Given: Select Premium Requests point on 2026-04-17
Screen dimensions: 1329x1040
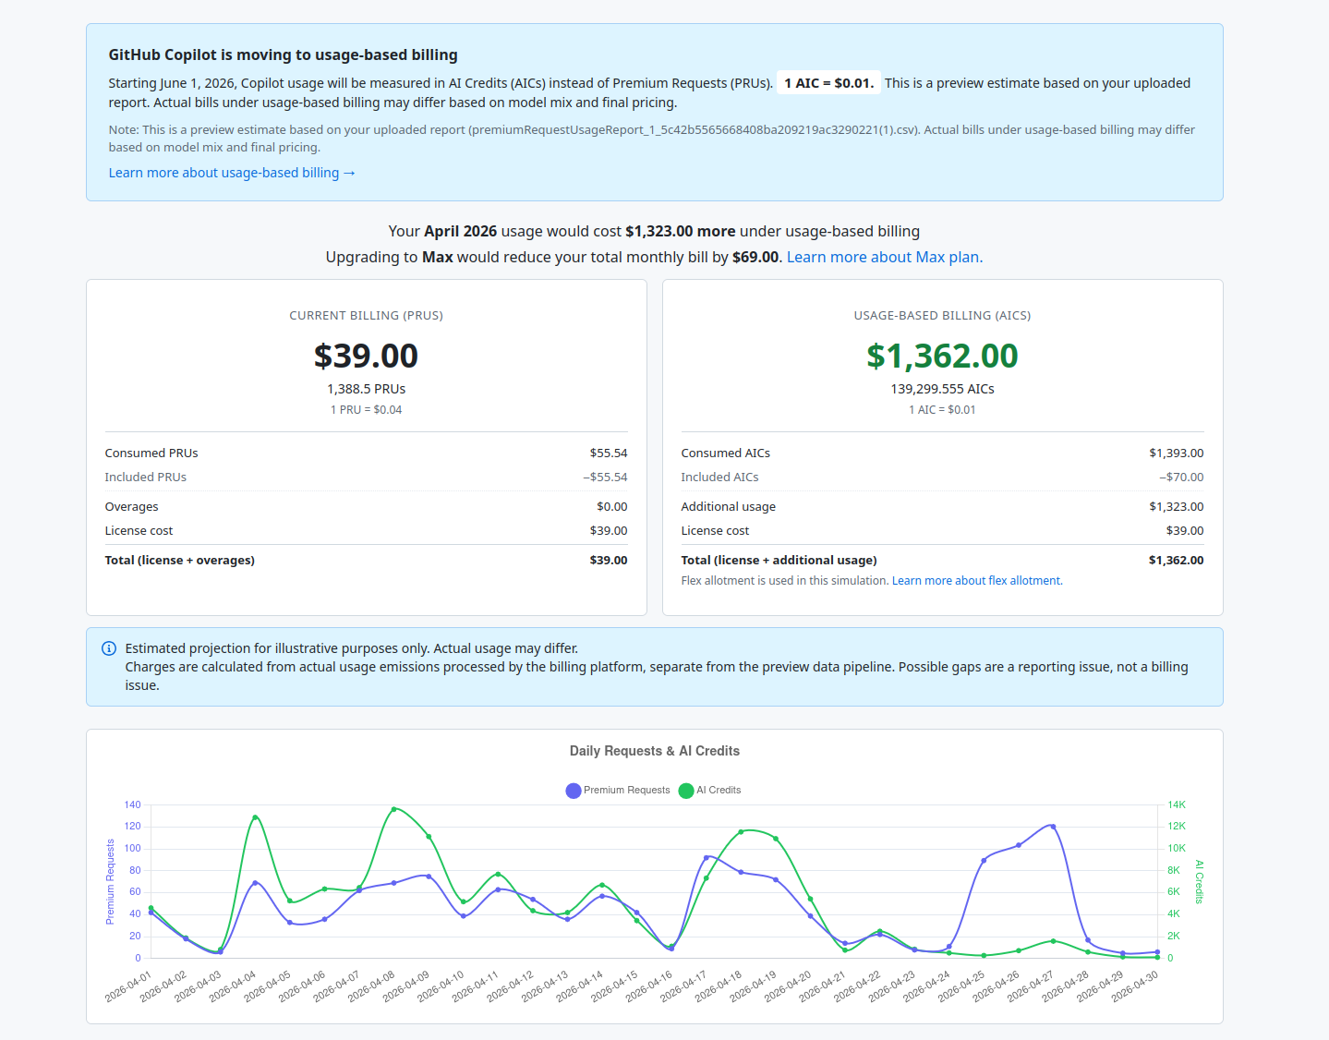Looking at the screenshot, I should click(707, 858).
